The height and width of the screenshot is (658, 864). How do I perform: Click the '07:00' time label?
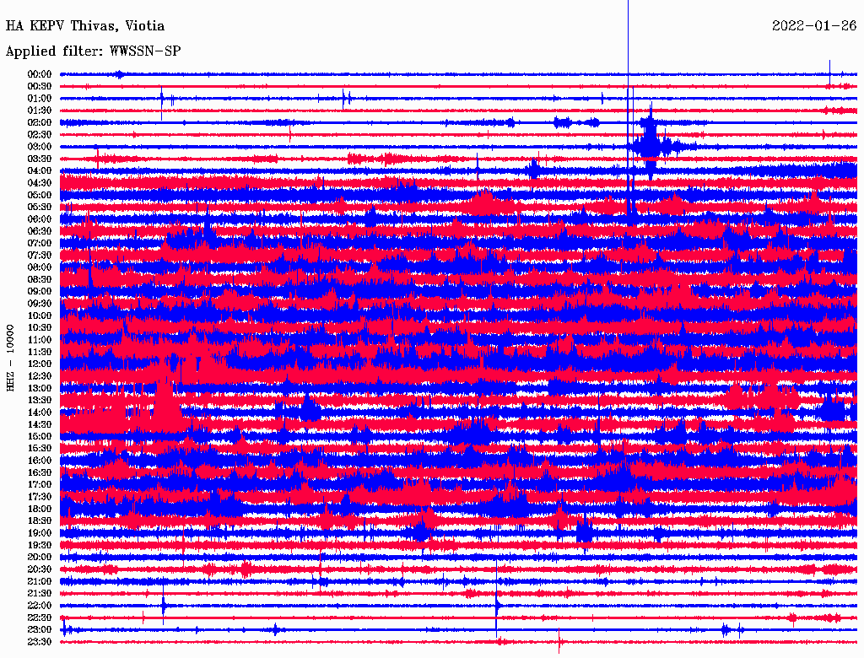[x=40, y=244]
